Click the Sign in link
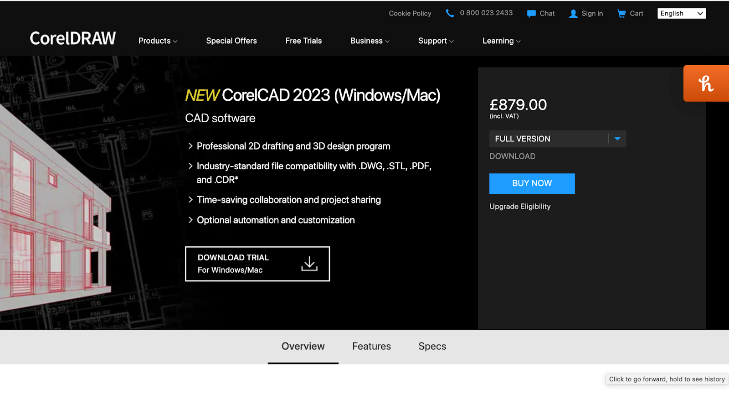The image size is (729, 394). tap(592, 14)
